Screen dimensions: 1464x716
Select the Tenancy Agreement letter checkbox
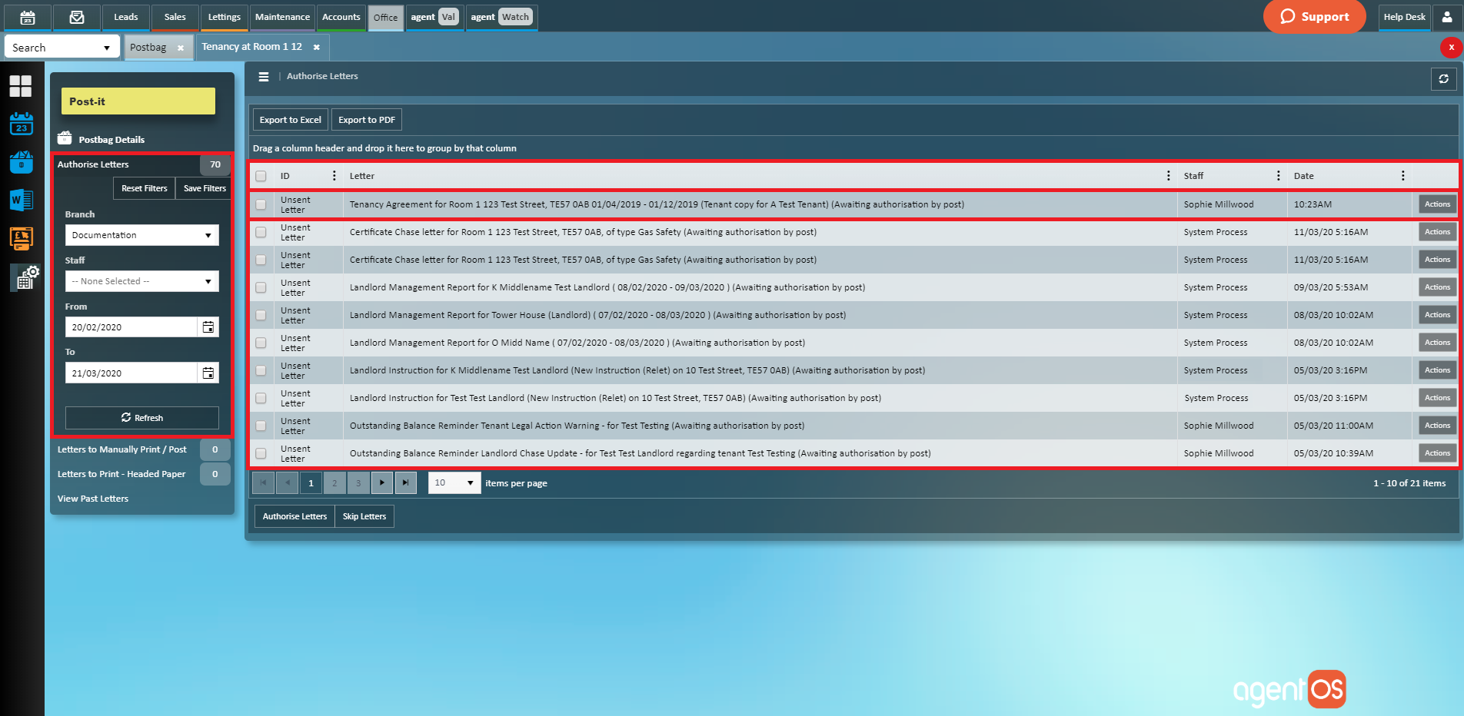(261, 205)
